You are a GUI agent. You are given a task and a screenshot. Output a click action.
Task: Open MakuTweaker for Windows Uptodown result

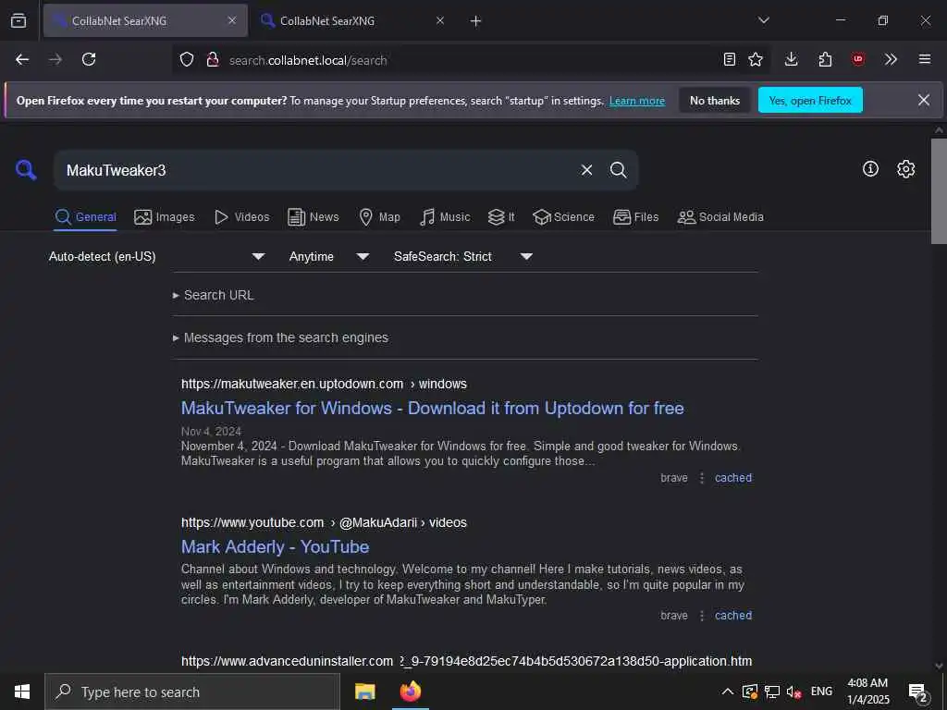[x=433, y=408]
